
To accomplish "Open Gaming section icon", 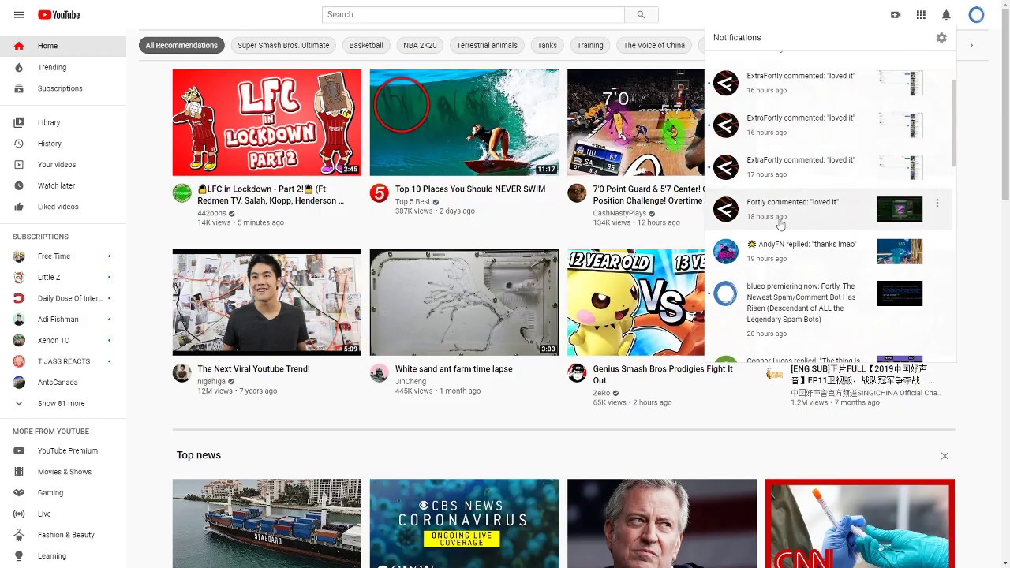I will pos(19,493).
